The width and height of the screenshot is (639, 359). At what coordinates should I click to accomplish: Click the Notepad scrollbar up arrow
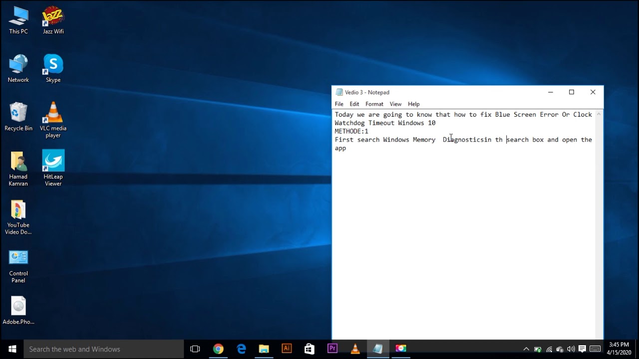pyautogui.click(x=599, y=114)
